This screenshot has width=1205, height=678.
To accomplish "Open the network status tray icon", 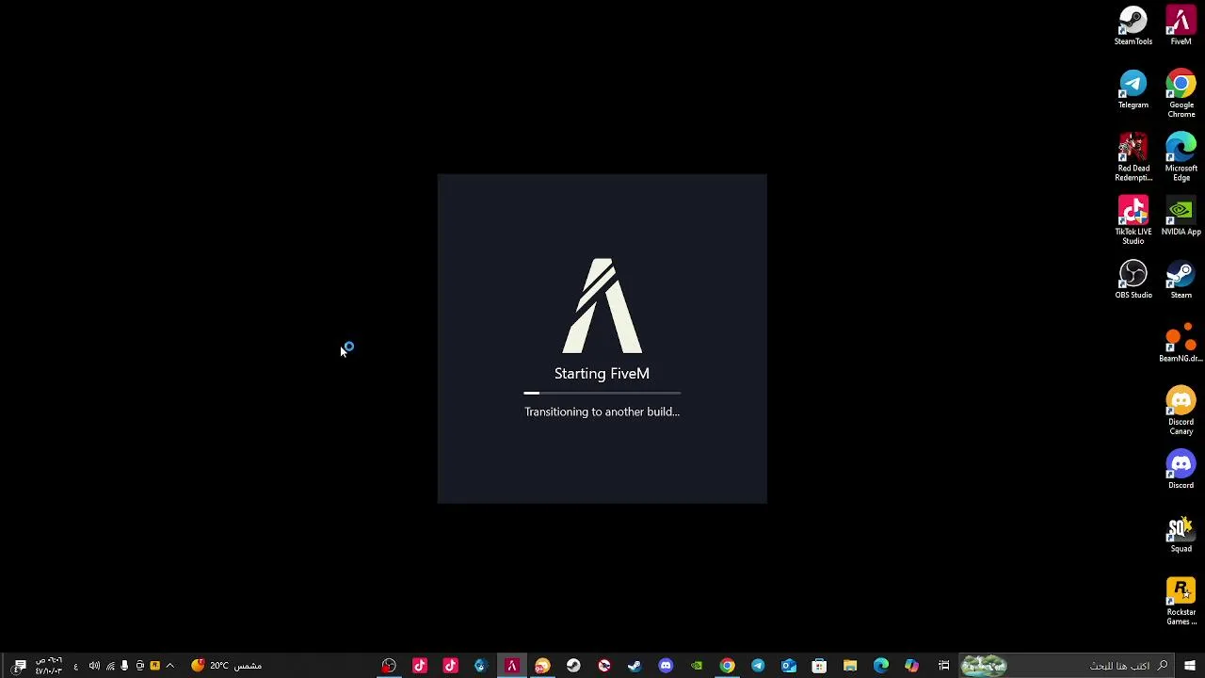I will pyautogui.click(x=110, y=666).
